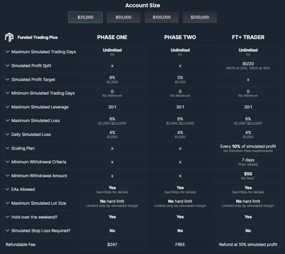The height and width of the screenshot is (254, 285).
Task: Click the Account Size heading
Action: [x=143, y=6]
